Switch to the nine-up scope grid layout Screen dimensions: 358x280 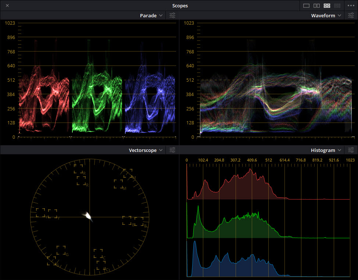(x=337, y=6)
